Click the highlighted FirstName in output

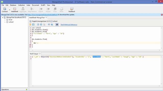(x=97, y=57)
